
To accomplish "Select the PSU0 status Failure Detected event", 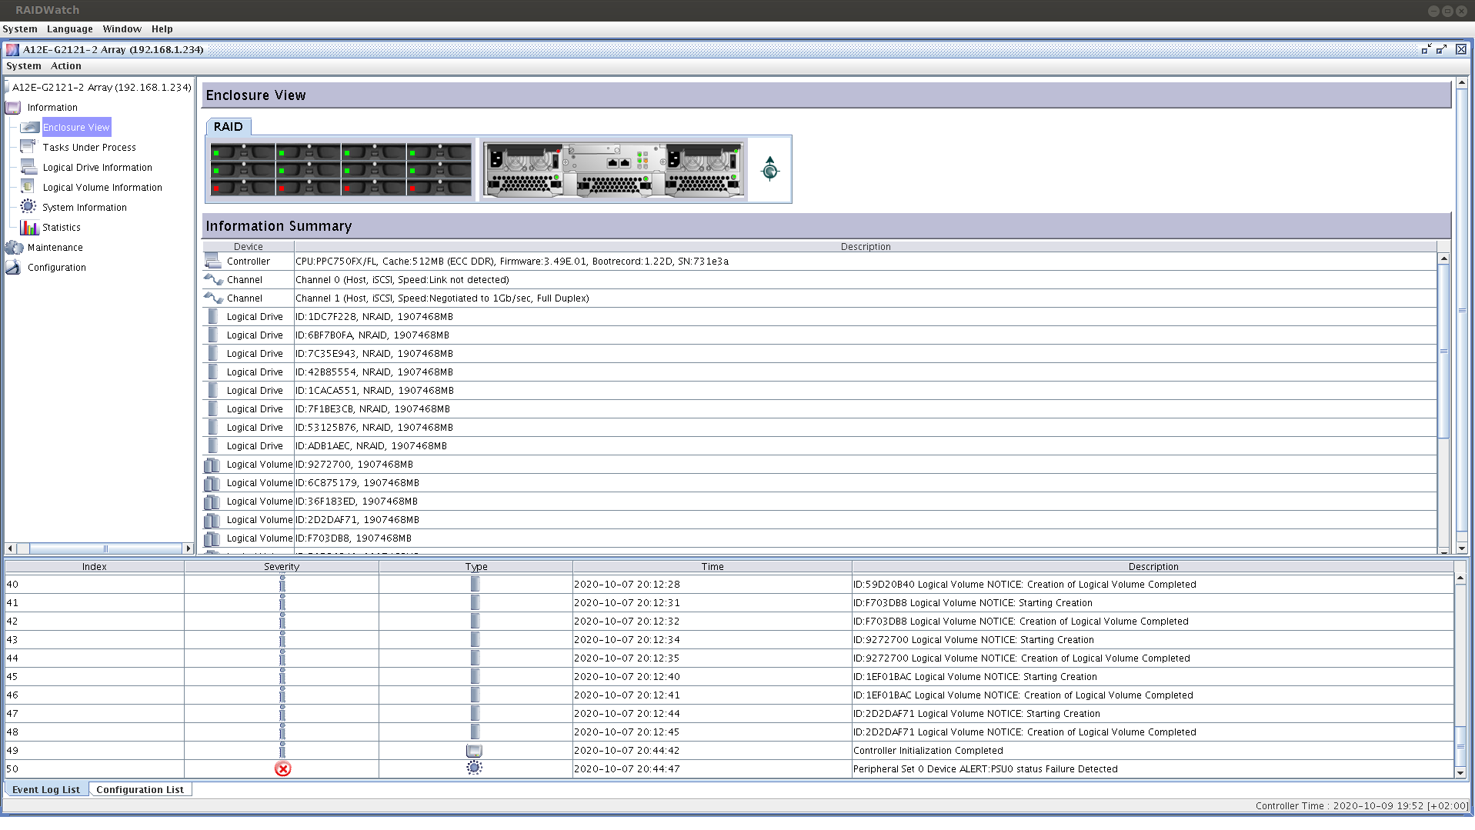I will (x=729, y=769).
